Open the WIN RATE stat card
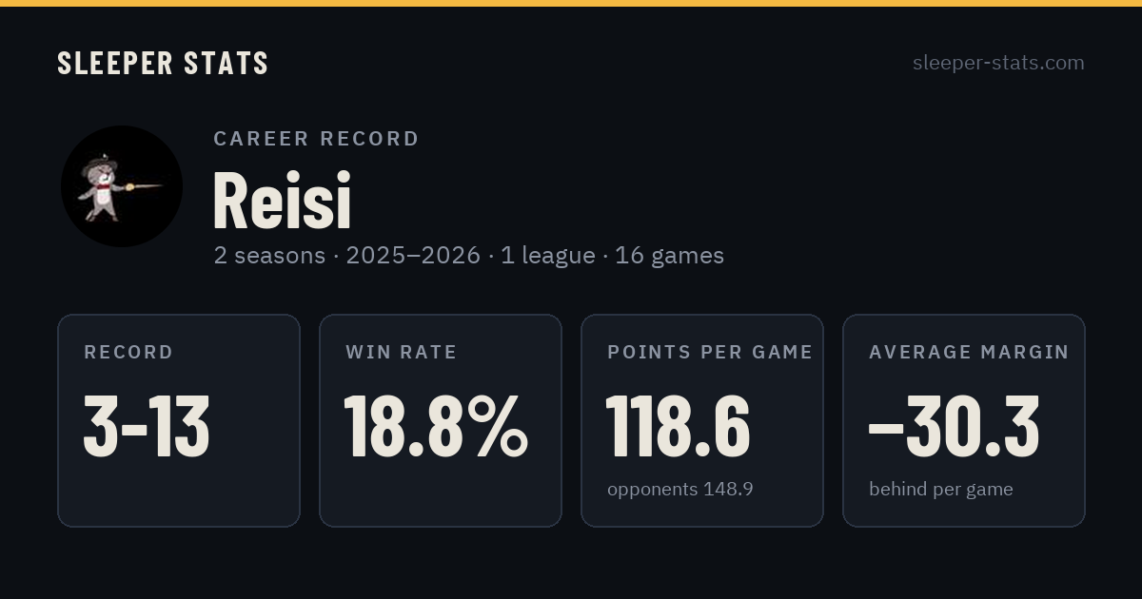The height and width of the screenshot is (599, 1142). [441, 420]
